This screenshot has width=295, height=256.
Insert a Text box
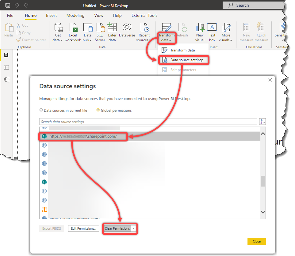click(x=212, y=32)
